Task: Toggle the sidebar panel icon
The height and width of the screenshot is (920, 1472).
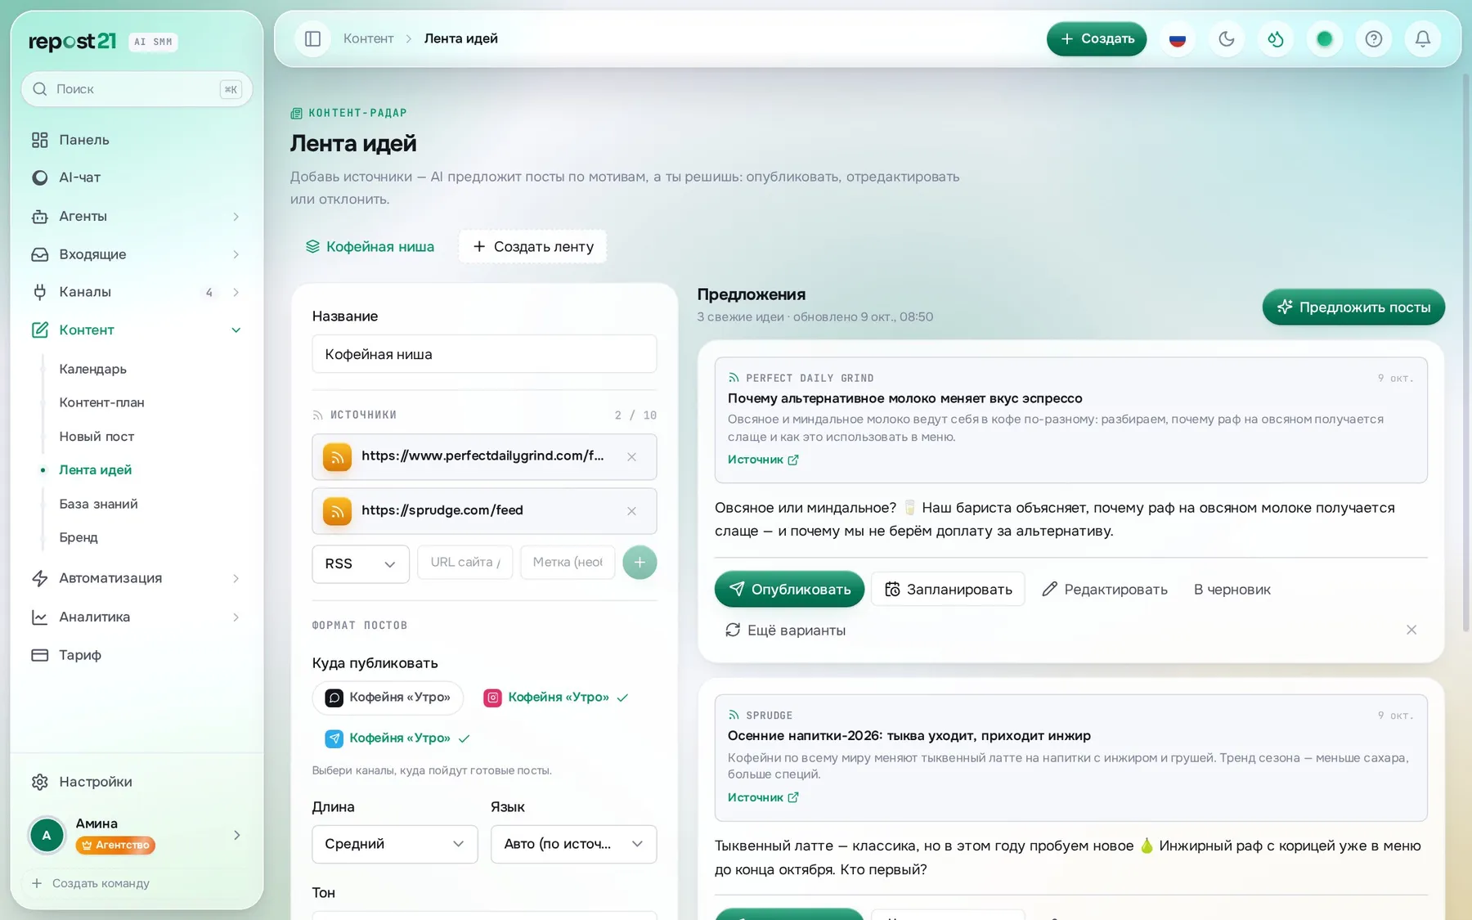Action: pos(312,38)
